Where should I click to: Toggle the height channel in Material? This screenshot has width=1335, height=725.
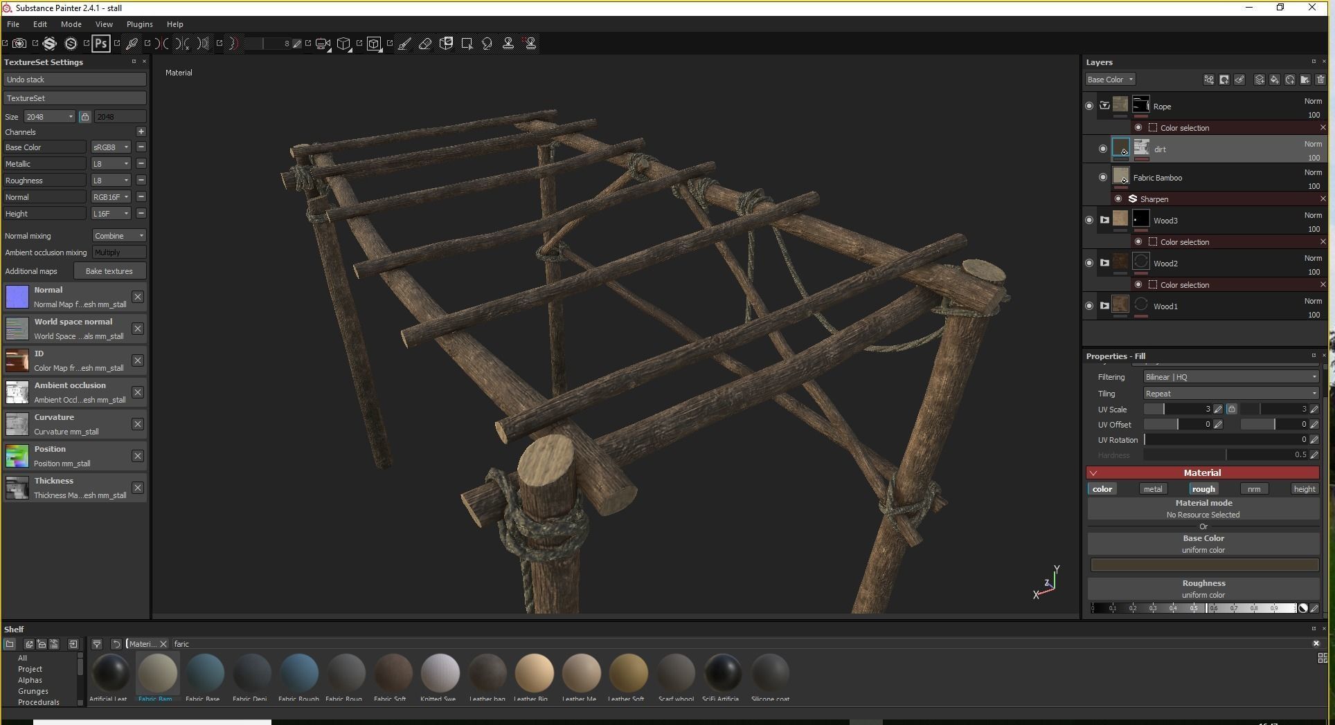1305,489
